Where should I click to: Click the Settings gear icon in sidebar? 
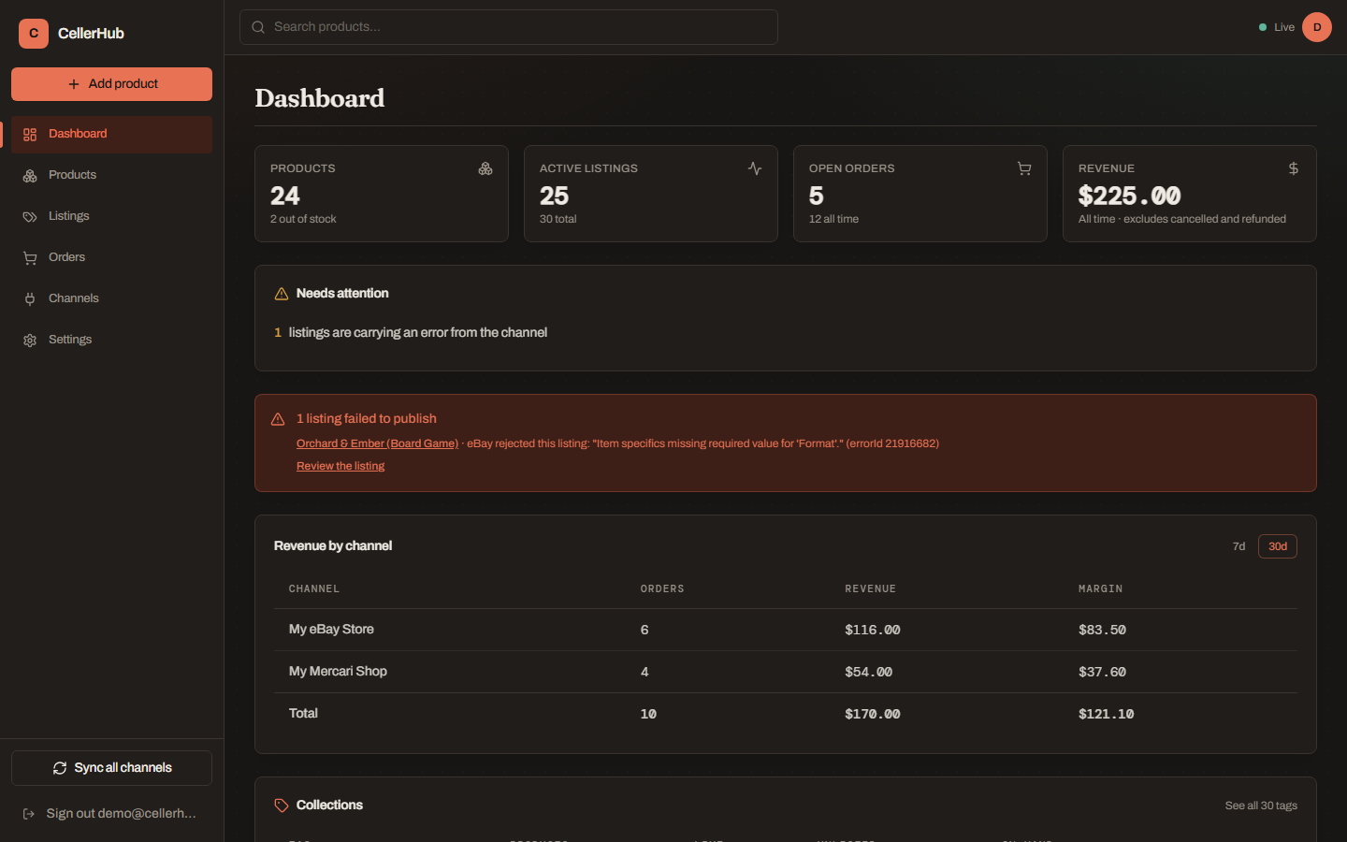point(30,341)
